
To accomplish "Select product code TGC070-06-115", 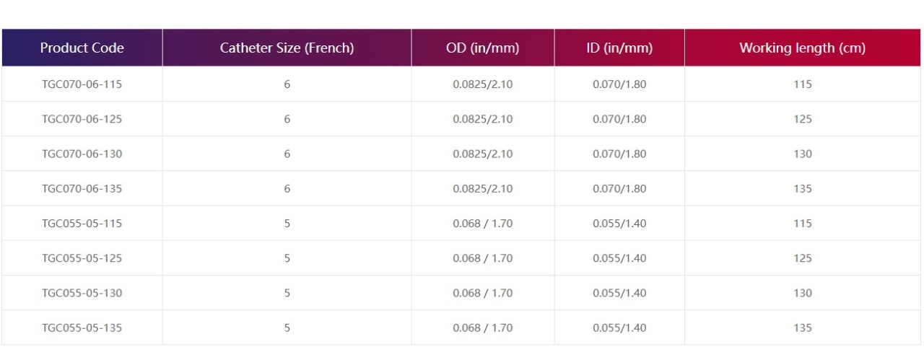I will click(82, 84).
